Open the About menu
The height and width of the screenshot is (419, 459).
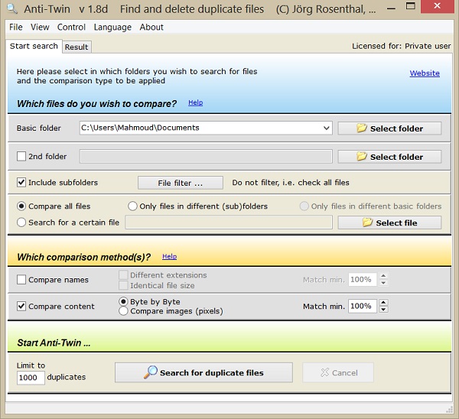pyautogui.click(x=151, y=28)
